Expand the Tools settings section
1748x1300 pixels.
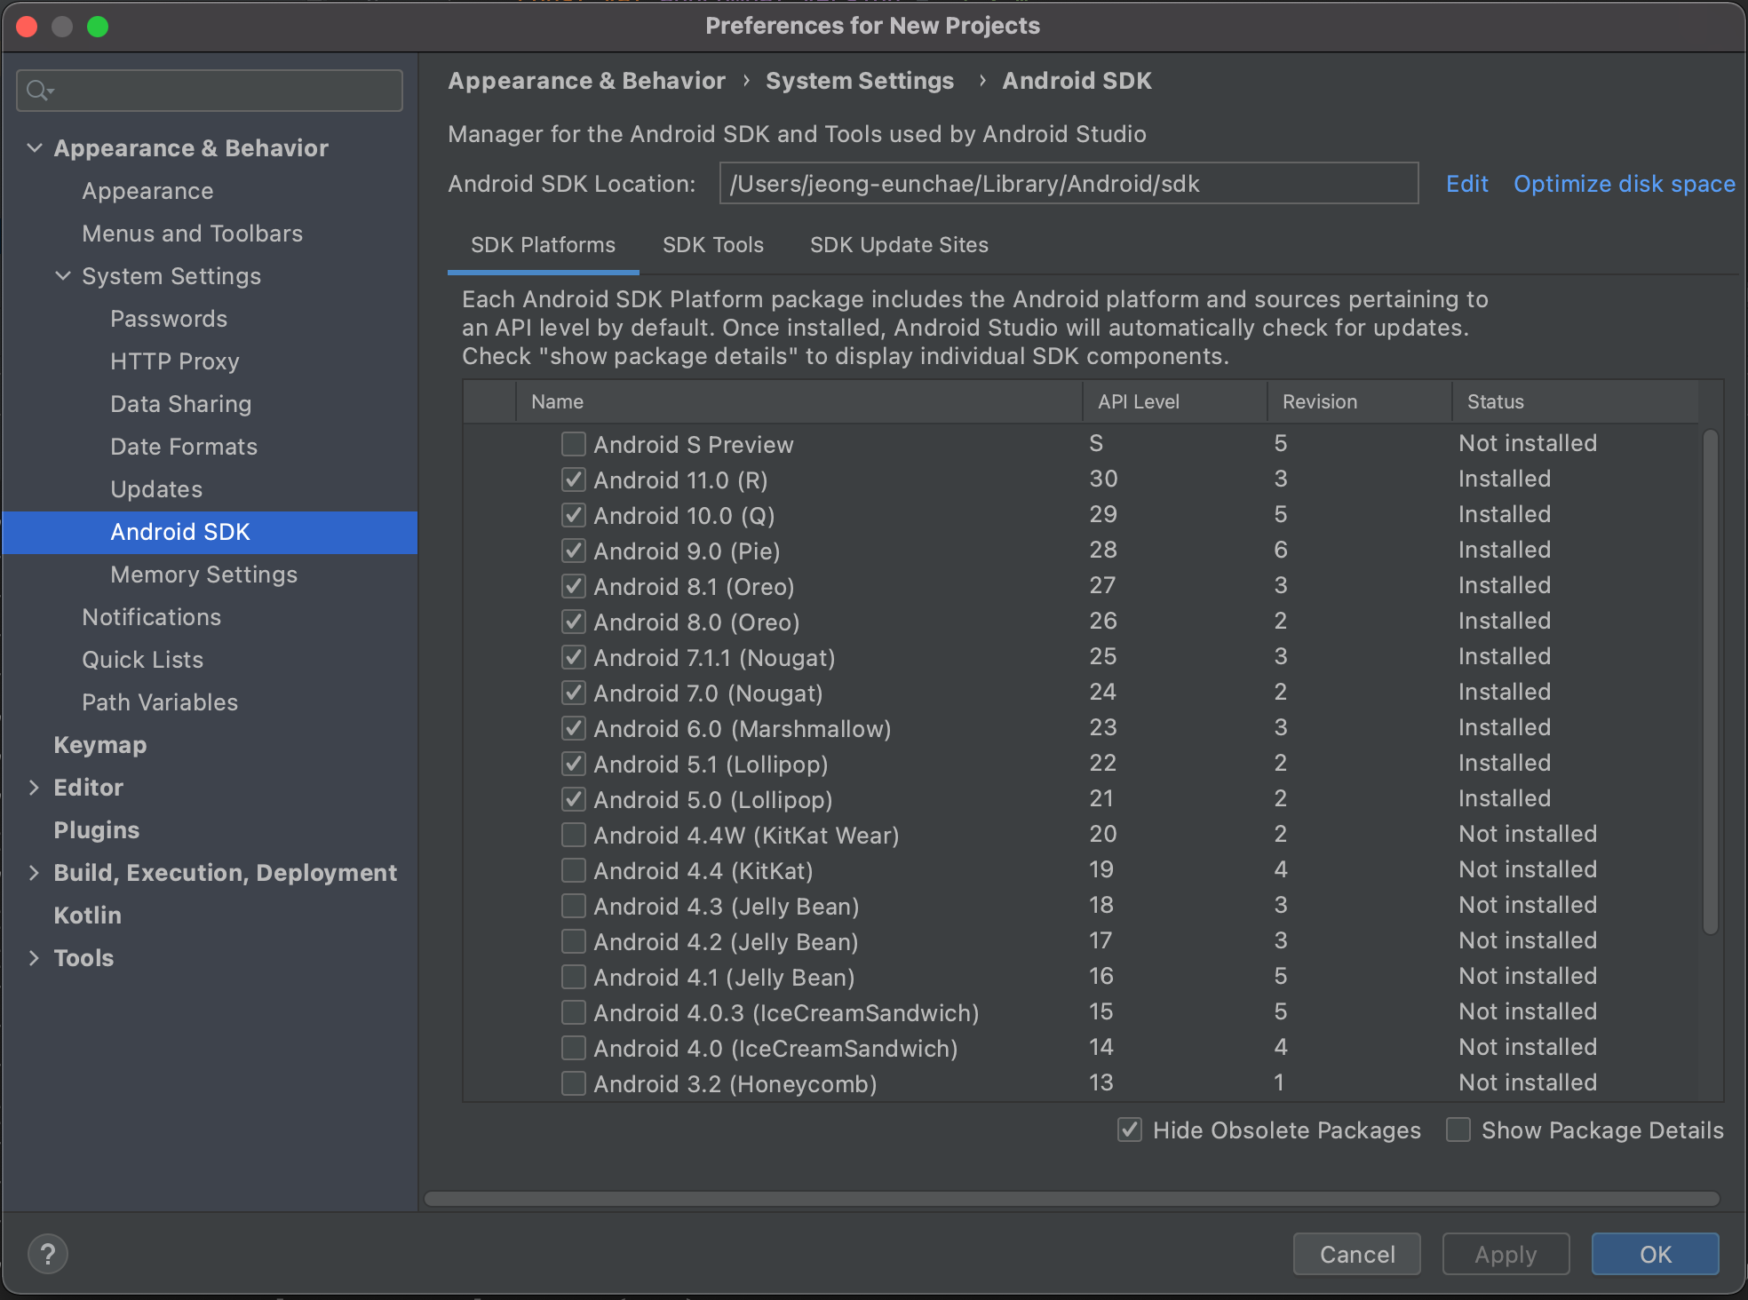point(35,957)
